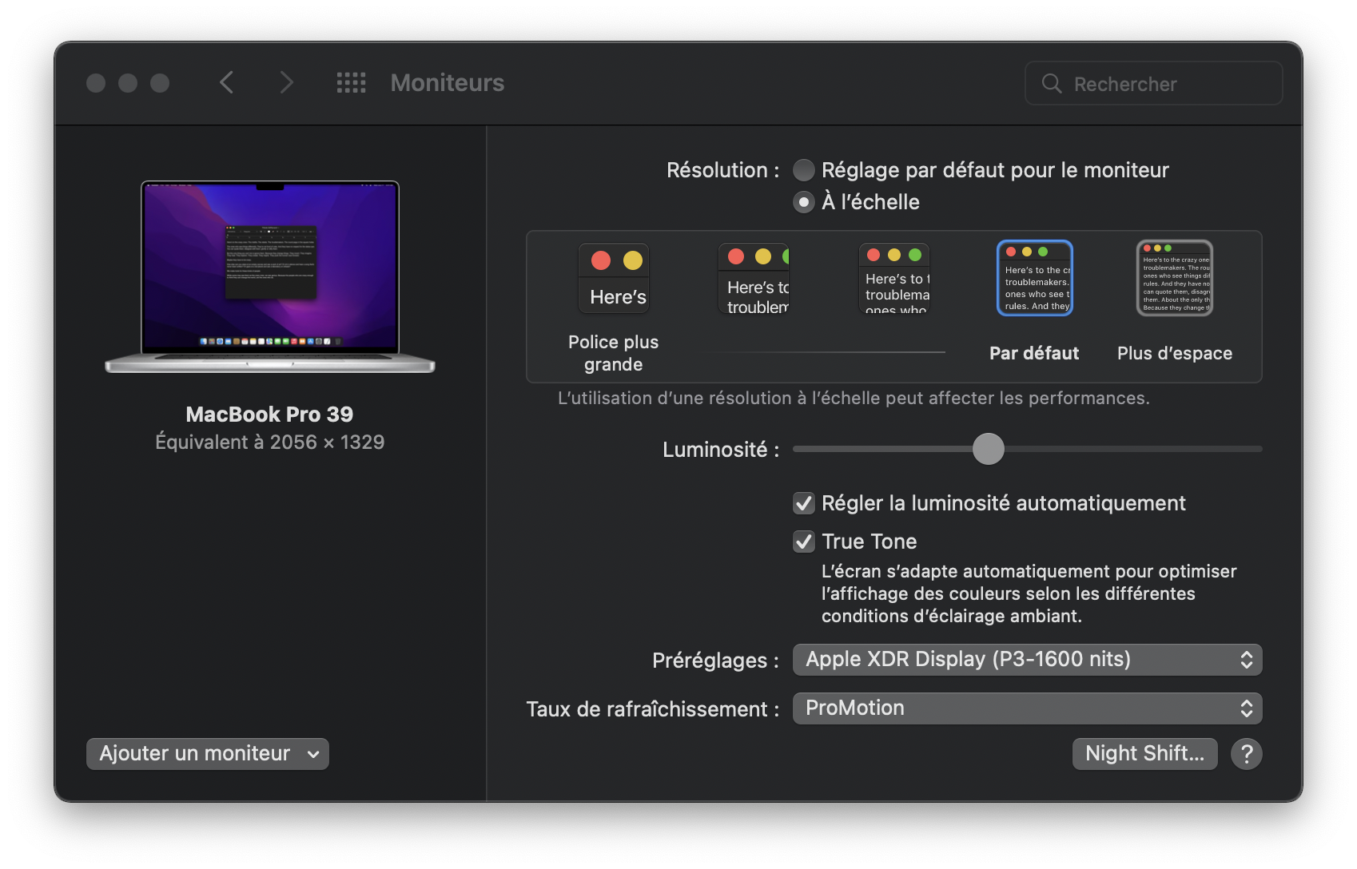Open the show-all preferences grid icon
This screenshot has height=869, width=1357.
coord(350,83)
